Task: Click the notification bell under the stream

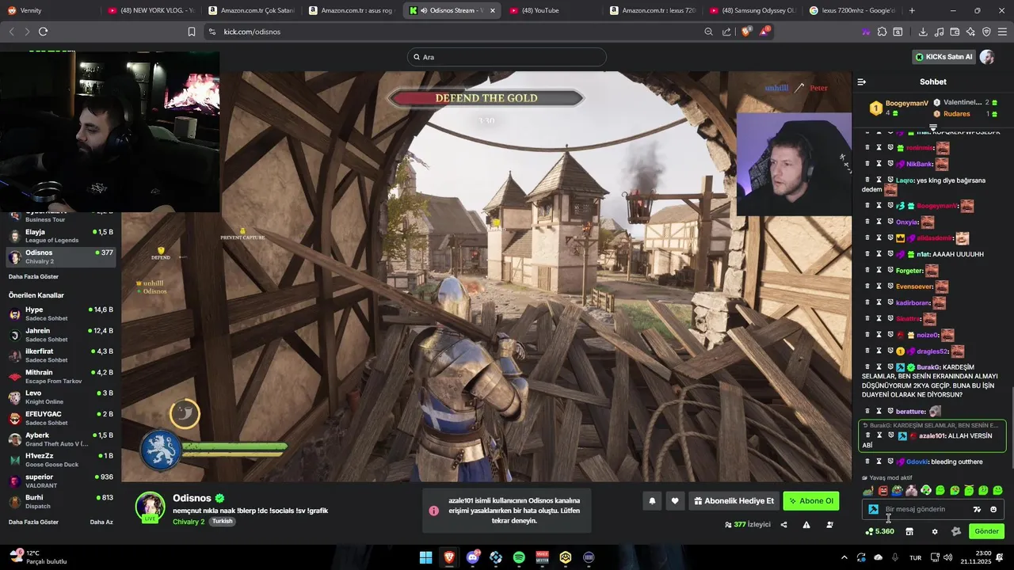Action: 652,501
